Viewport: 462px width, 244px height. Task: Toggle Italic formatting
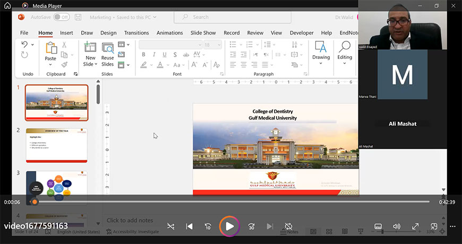pyautogui.click(x=154, y=55)
